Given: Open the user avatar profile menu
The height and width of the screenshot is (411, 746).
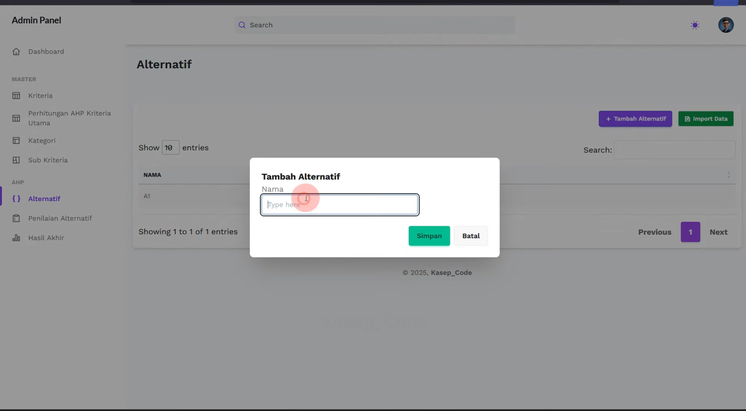Looking at the screenshot, I should point(726,25).
